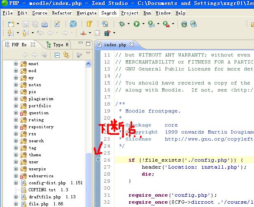Click the Save All toolbar icon

click(x=35, y=24)
